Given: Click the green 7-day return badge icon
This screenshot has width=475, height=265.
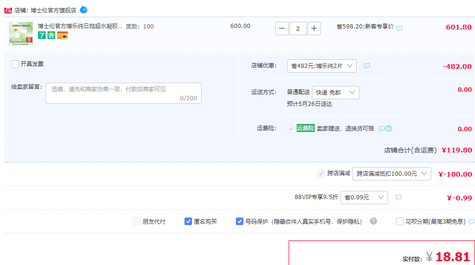Looking at the screenshot, I should pos(42,36).
